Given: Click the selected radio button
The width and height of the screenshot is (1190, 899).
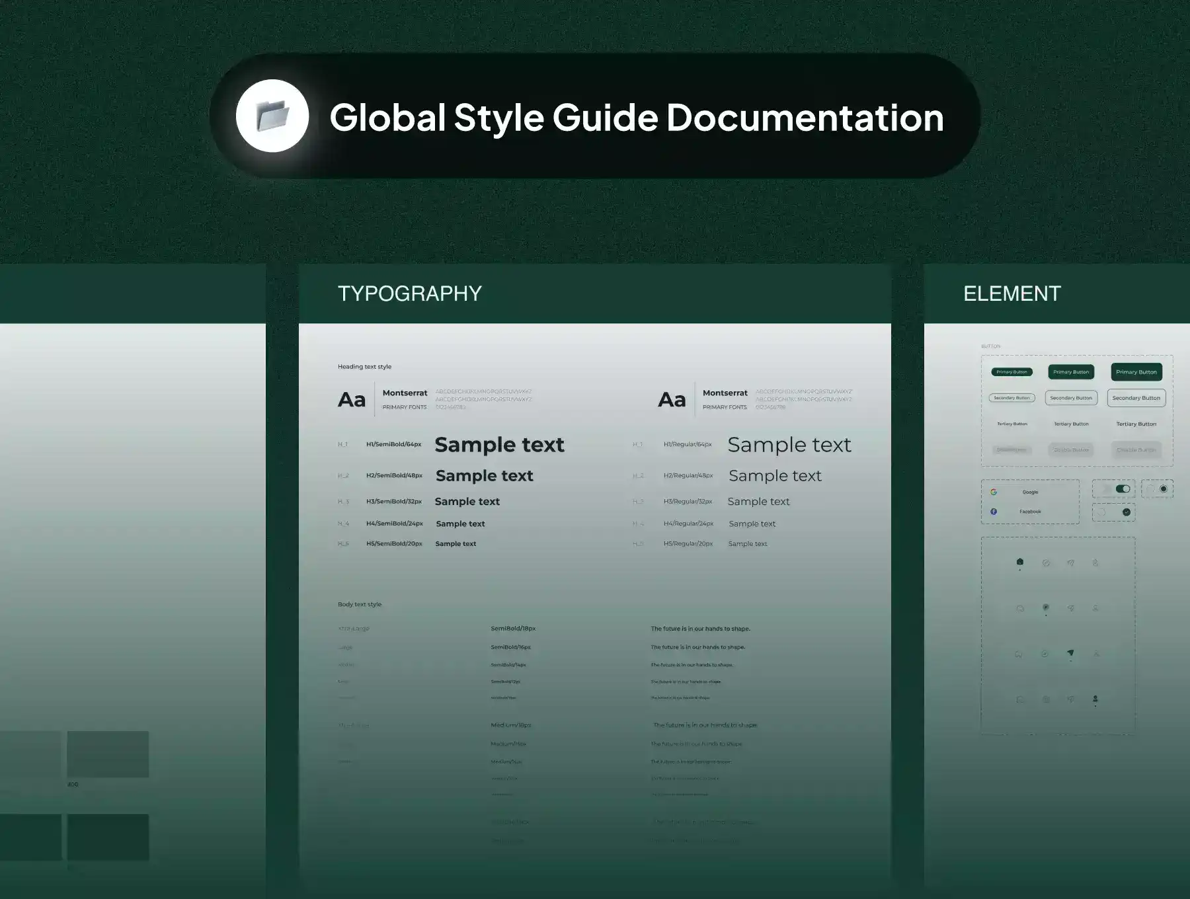Looking at the screenshot, I should (1164, 489).
